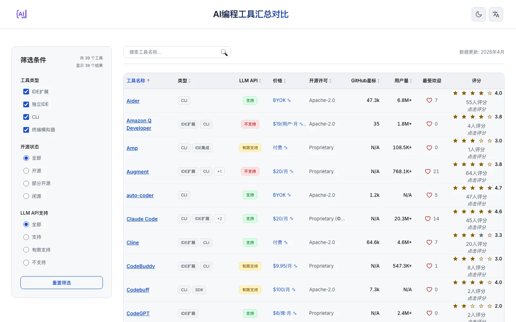Like Amazon Q Developer with its heart
The width and height of the screenshot is (516, 322).
pyautogui.click(x=429, y=124)
